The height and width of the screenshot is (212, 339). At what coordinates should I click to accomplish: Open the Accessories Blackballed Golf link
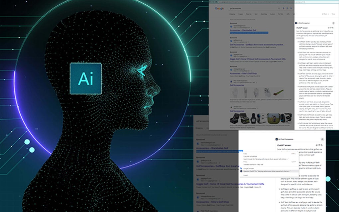[243, 30]
